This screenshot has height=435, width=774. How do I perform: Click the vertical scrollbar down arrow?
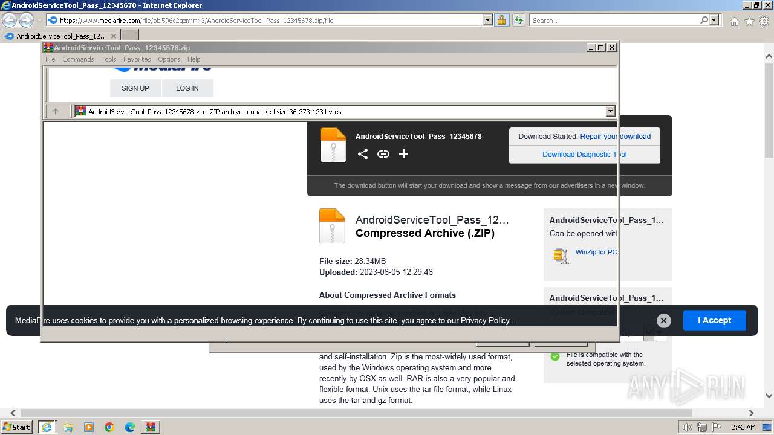tap(769, 396)
